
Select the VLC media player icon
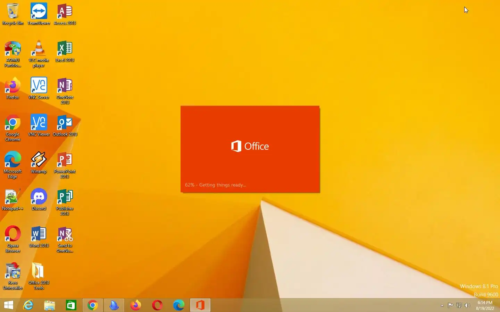[39, 54]
